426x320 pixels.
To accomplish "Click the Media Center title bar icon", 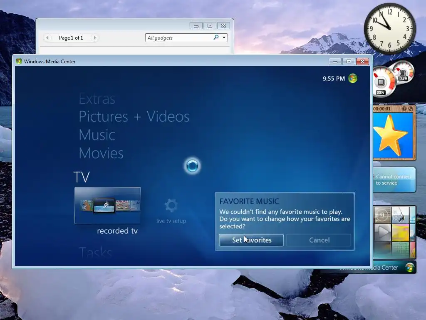I will point(19,61).
